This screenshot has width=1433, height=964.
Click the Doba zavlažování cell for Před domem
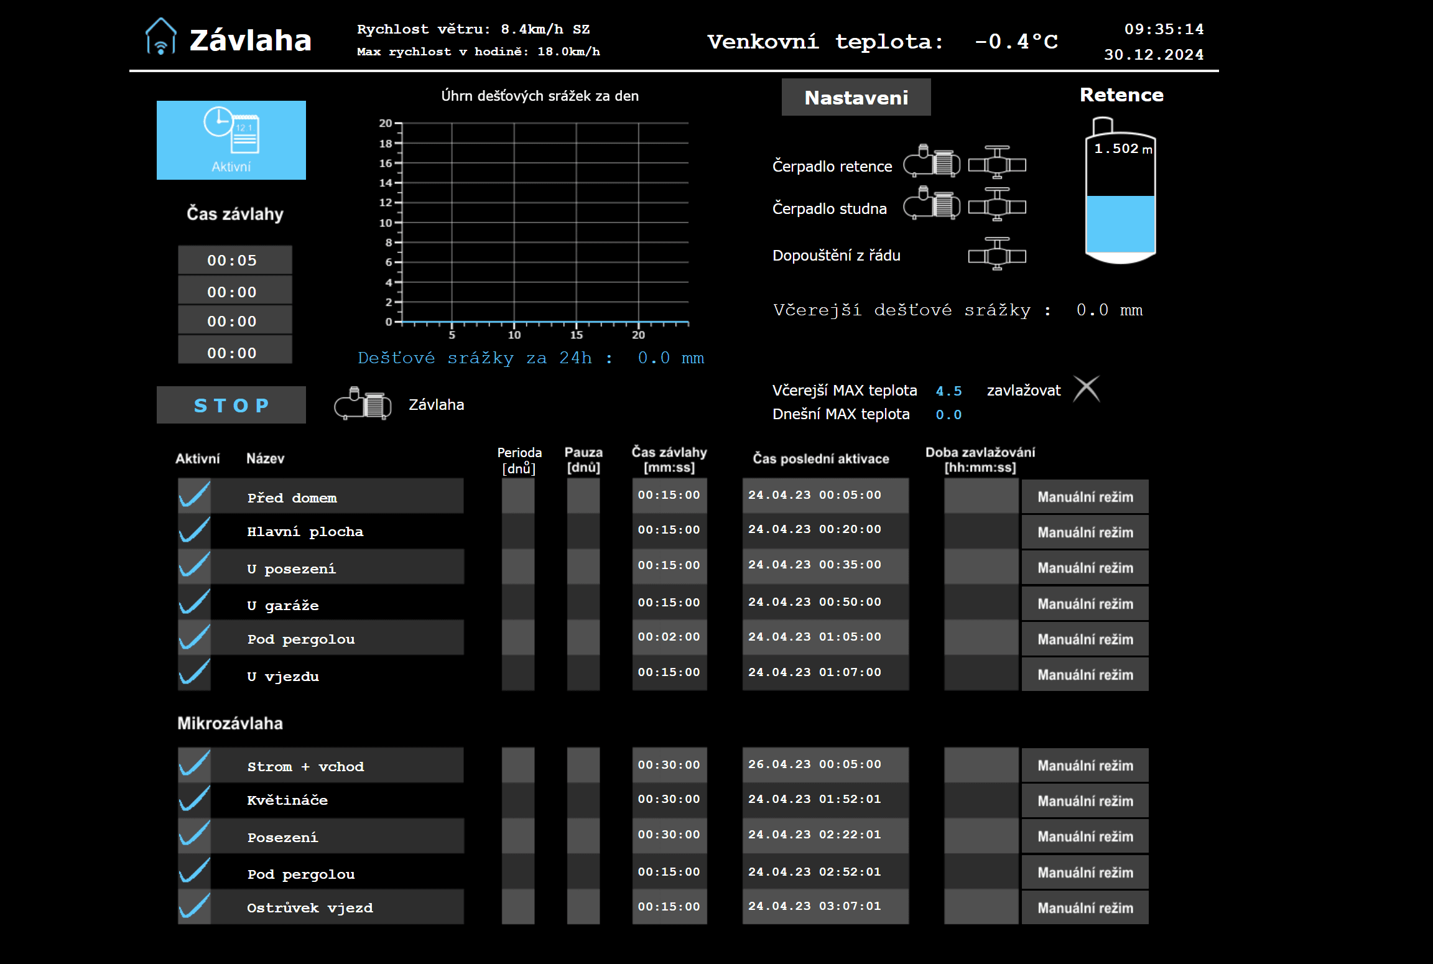(x=981, y=496)
